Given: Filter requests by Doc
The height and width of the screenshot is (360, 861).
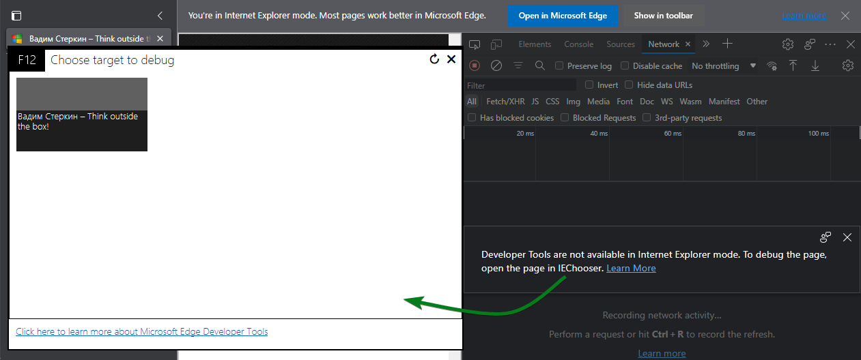Looking at the screenshot, I should click(647, 102).
